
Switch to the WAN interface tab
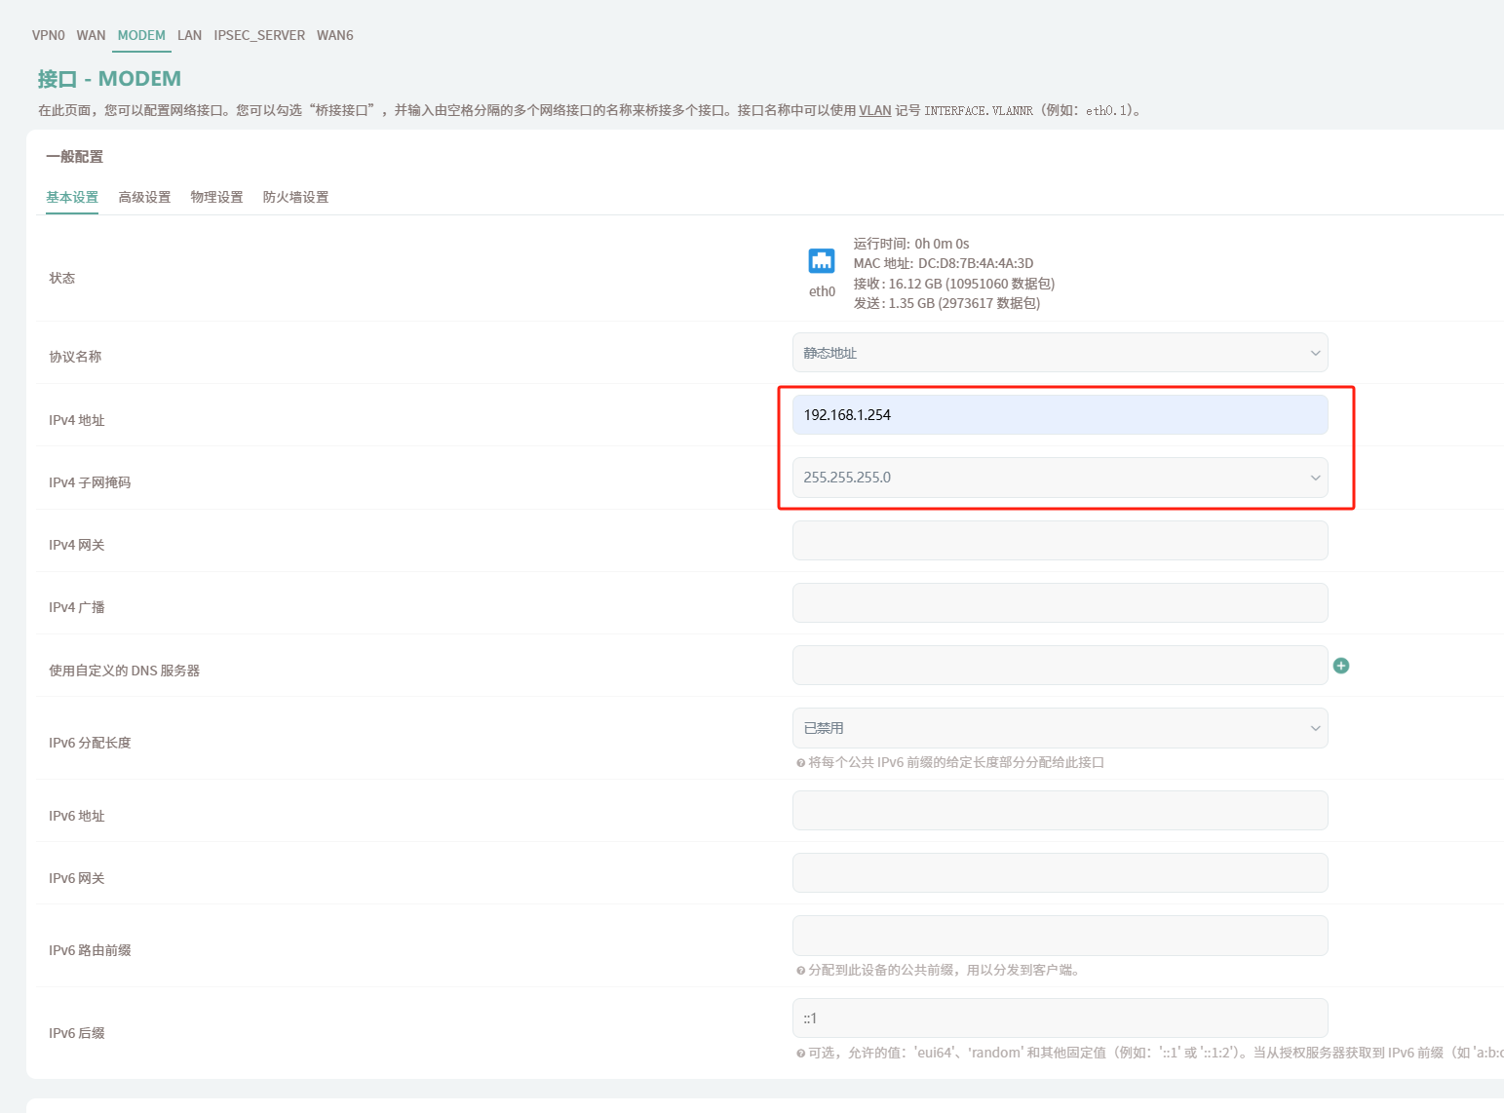[91, 35]
